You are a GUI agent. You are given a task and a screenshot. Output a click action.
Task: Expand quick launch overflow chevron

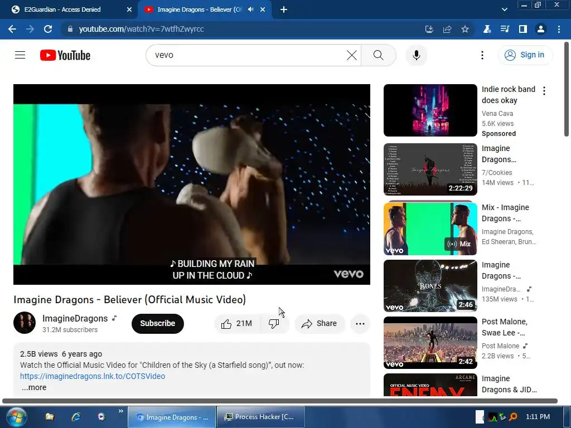point(120,411)
